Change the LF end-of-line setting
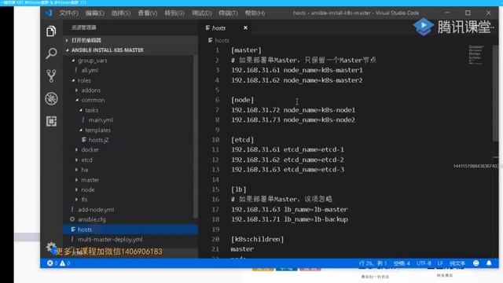503x283 pixels. pos(440,263)
